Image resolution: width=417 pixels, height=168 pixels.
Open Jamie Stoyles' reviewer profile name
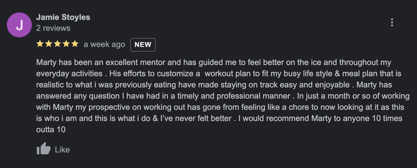(x=63, y=17)
